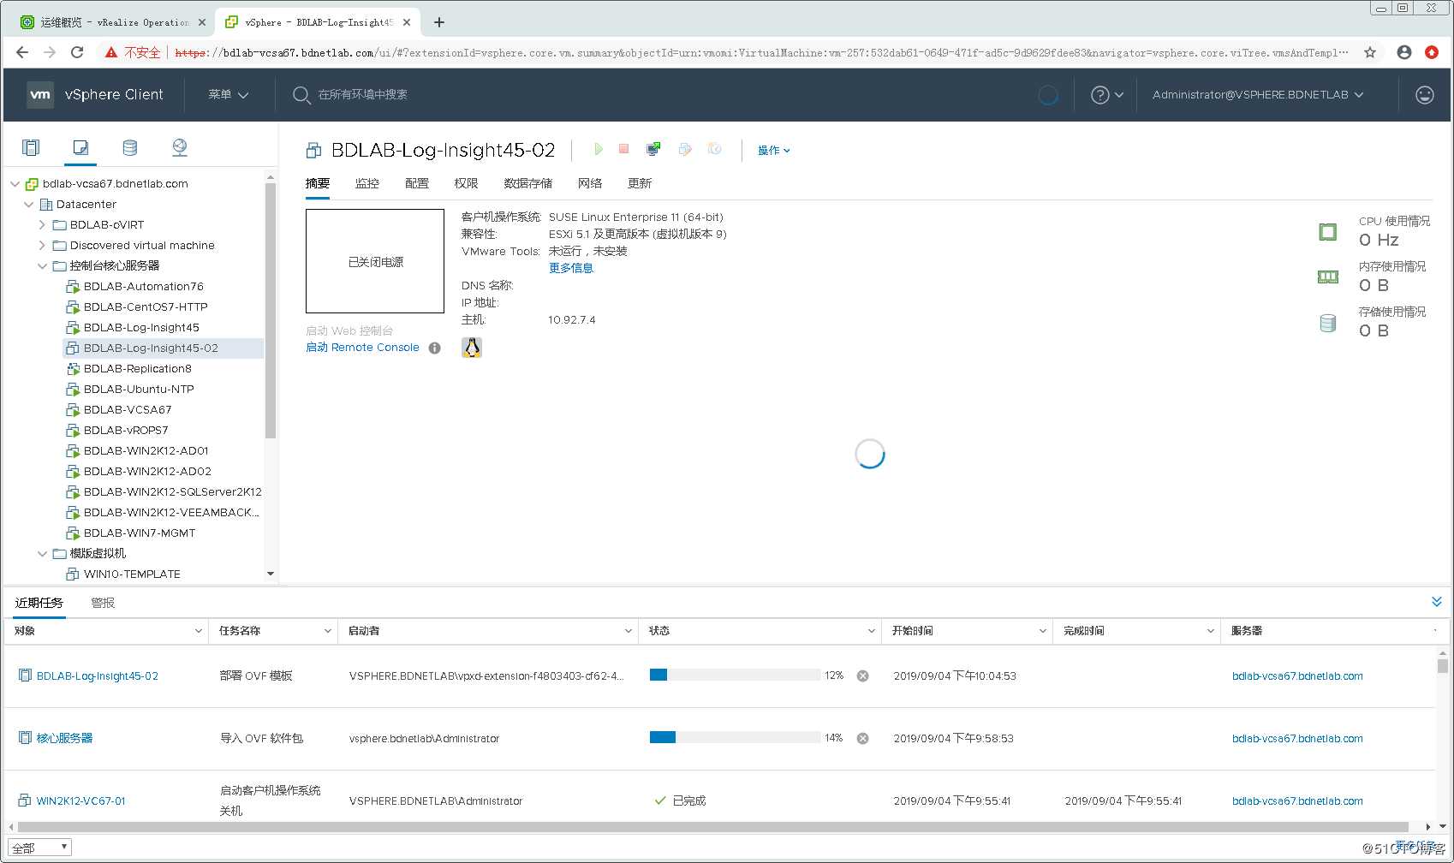Open the 数据存储 tab
Viewport: 1454px width, 863px height.
click(528, 183)
